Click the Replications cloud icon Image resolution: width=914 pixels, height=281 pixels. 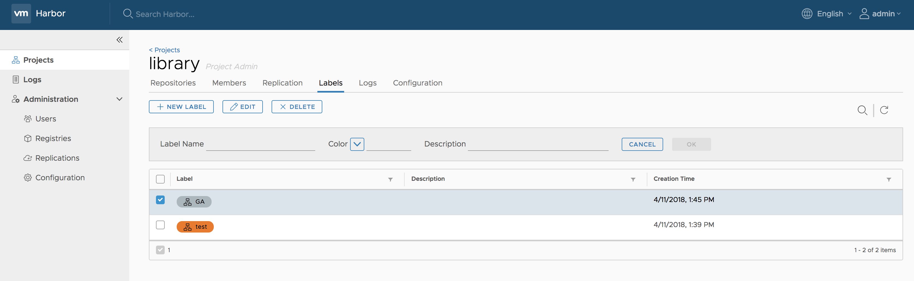28,158
